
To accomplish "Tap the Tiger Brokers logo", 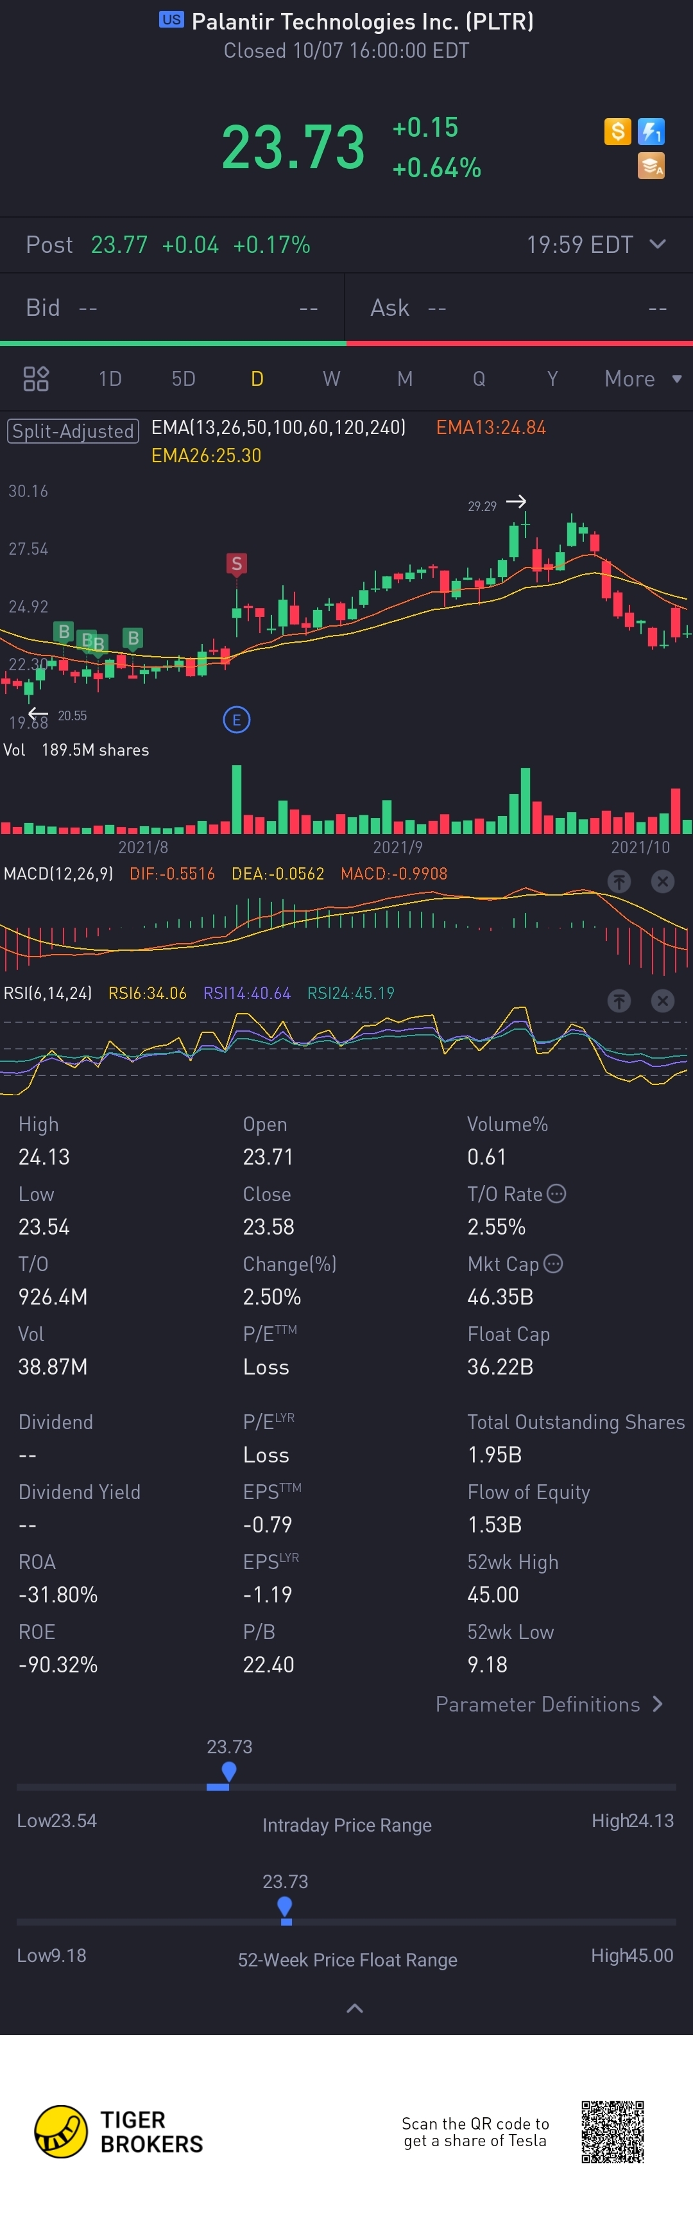I will pos(119,2132).
